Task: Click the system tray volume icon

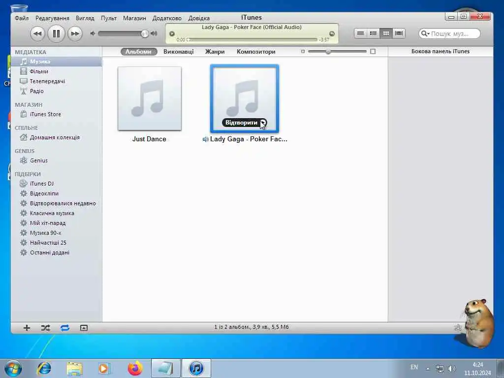Action: 452,368
